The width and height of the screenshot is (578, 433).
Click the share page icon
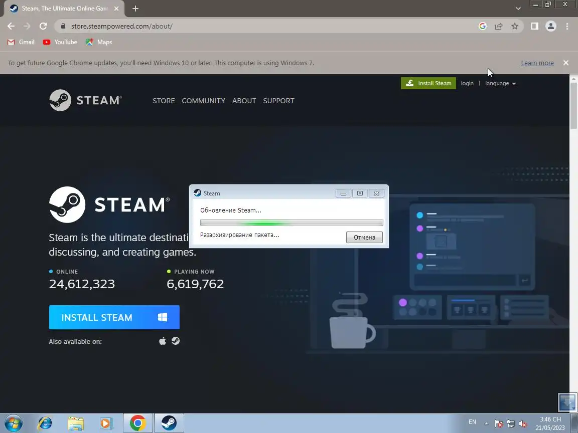499,26
